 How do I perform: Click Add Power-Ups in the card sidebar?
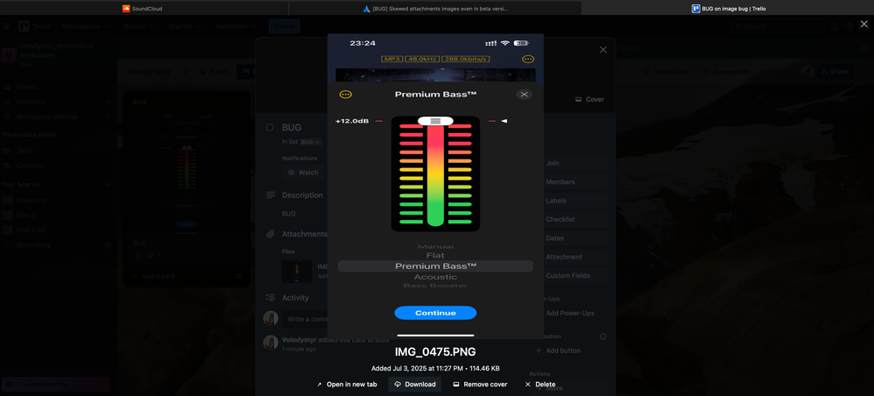tap(571, 313)
